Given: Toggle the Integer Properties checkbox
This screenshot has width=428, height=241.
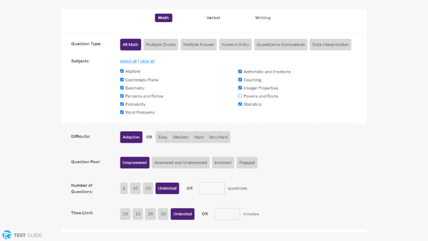Looking at the screenshot, I should tap(240, 88).
